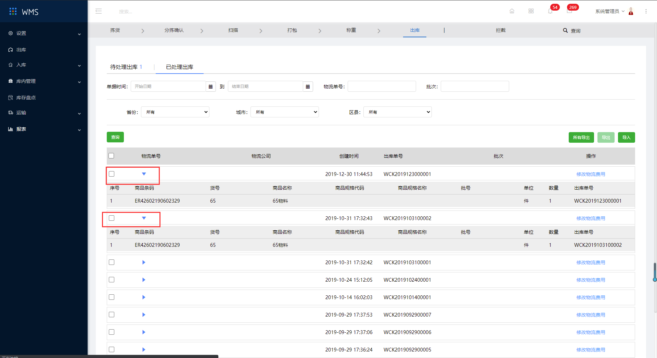
Task: Open messages icon with badge 269
Action: (569, 11)
